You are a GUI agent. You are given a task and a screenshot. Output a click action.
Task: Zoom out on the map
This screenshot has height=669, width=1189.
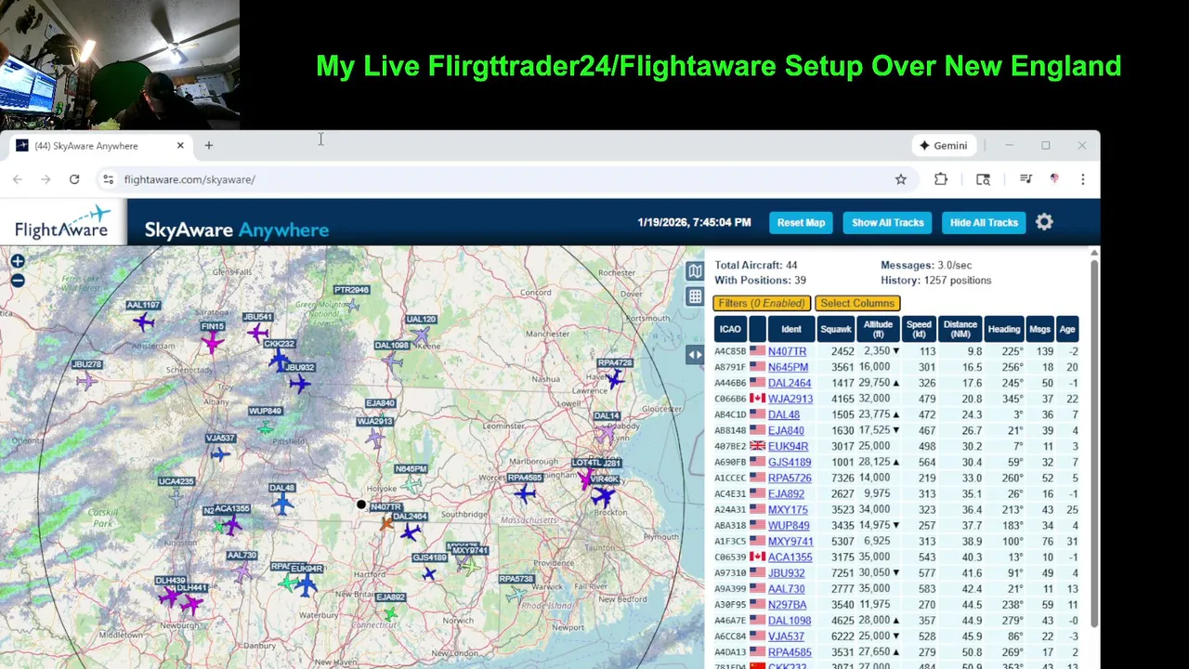[18, 280]
